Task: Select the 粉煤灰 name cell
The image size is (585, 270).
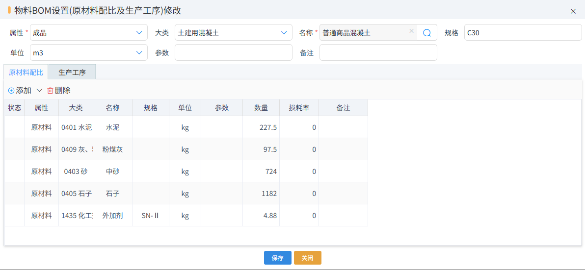Action: tap(113, 149)
